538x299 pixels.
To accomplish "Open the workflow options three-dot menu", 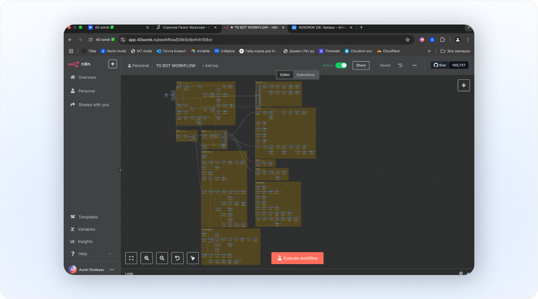I will (x=414, y=65).
